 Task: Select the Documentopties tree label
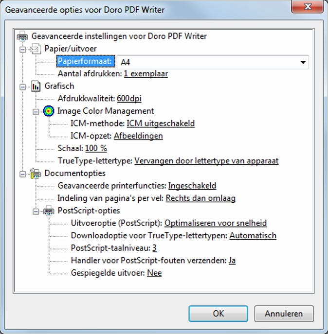click(75, 173)
